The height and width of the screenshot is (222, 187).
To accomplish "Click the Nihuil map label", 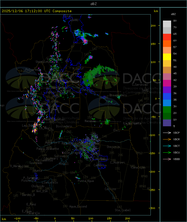I will tap(64, 164).
